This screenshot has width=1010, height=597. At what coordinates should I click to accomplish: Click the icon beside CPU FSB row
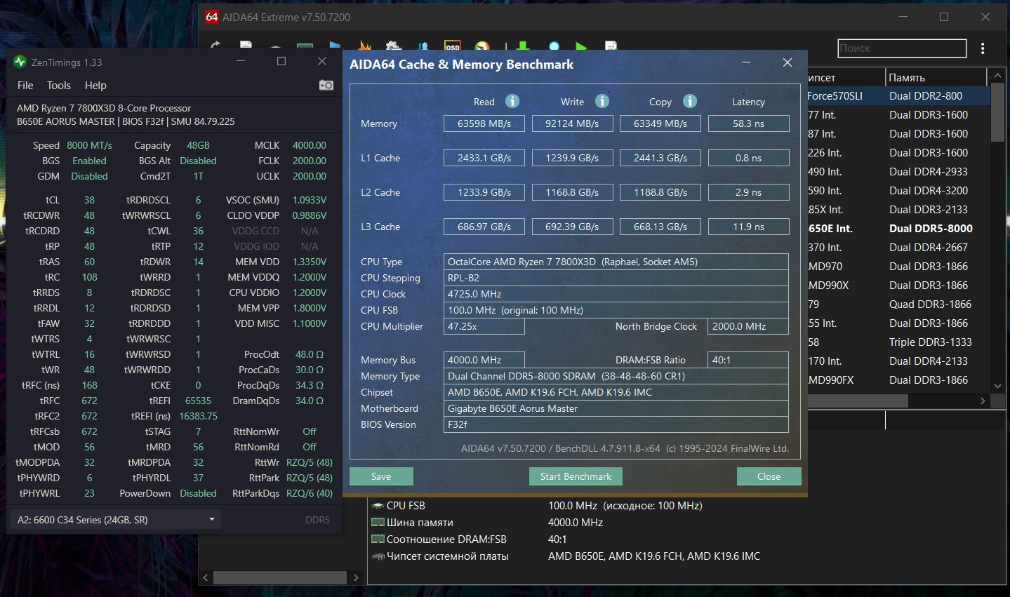[378, 506]
